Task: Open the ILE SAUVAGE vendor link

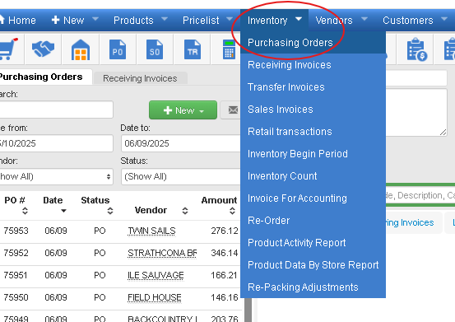Action: pos(156,275)
